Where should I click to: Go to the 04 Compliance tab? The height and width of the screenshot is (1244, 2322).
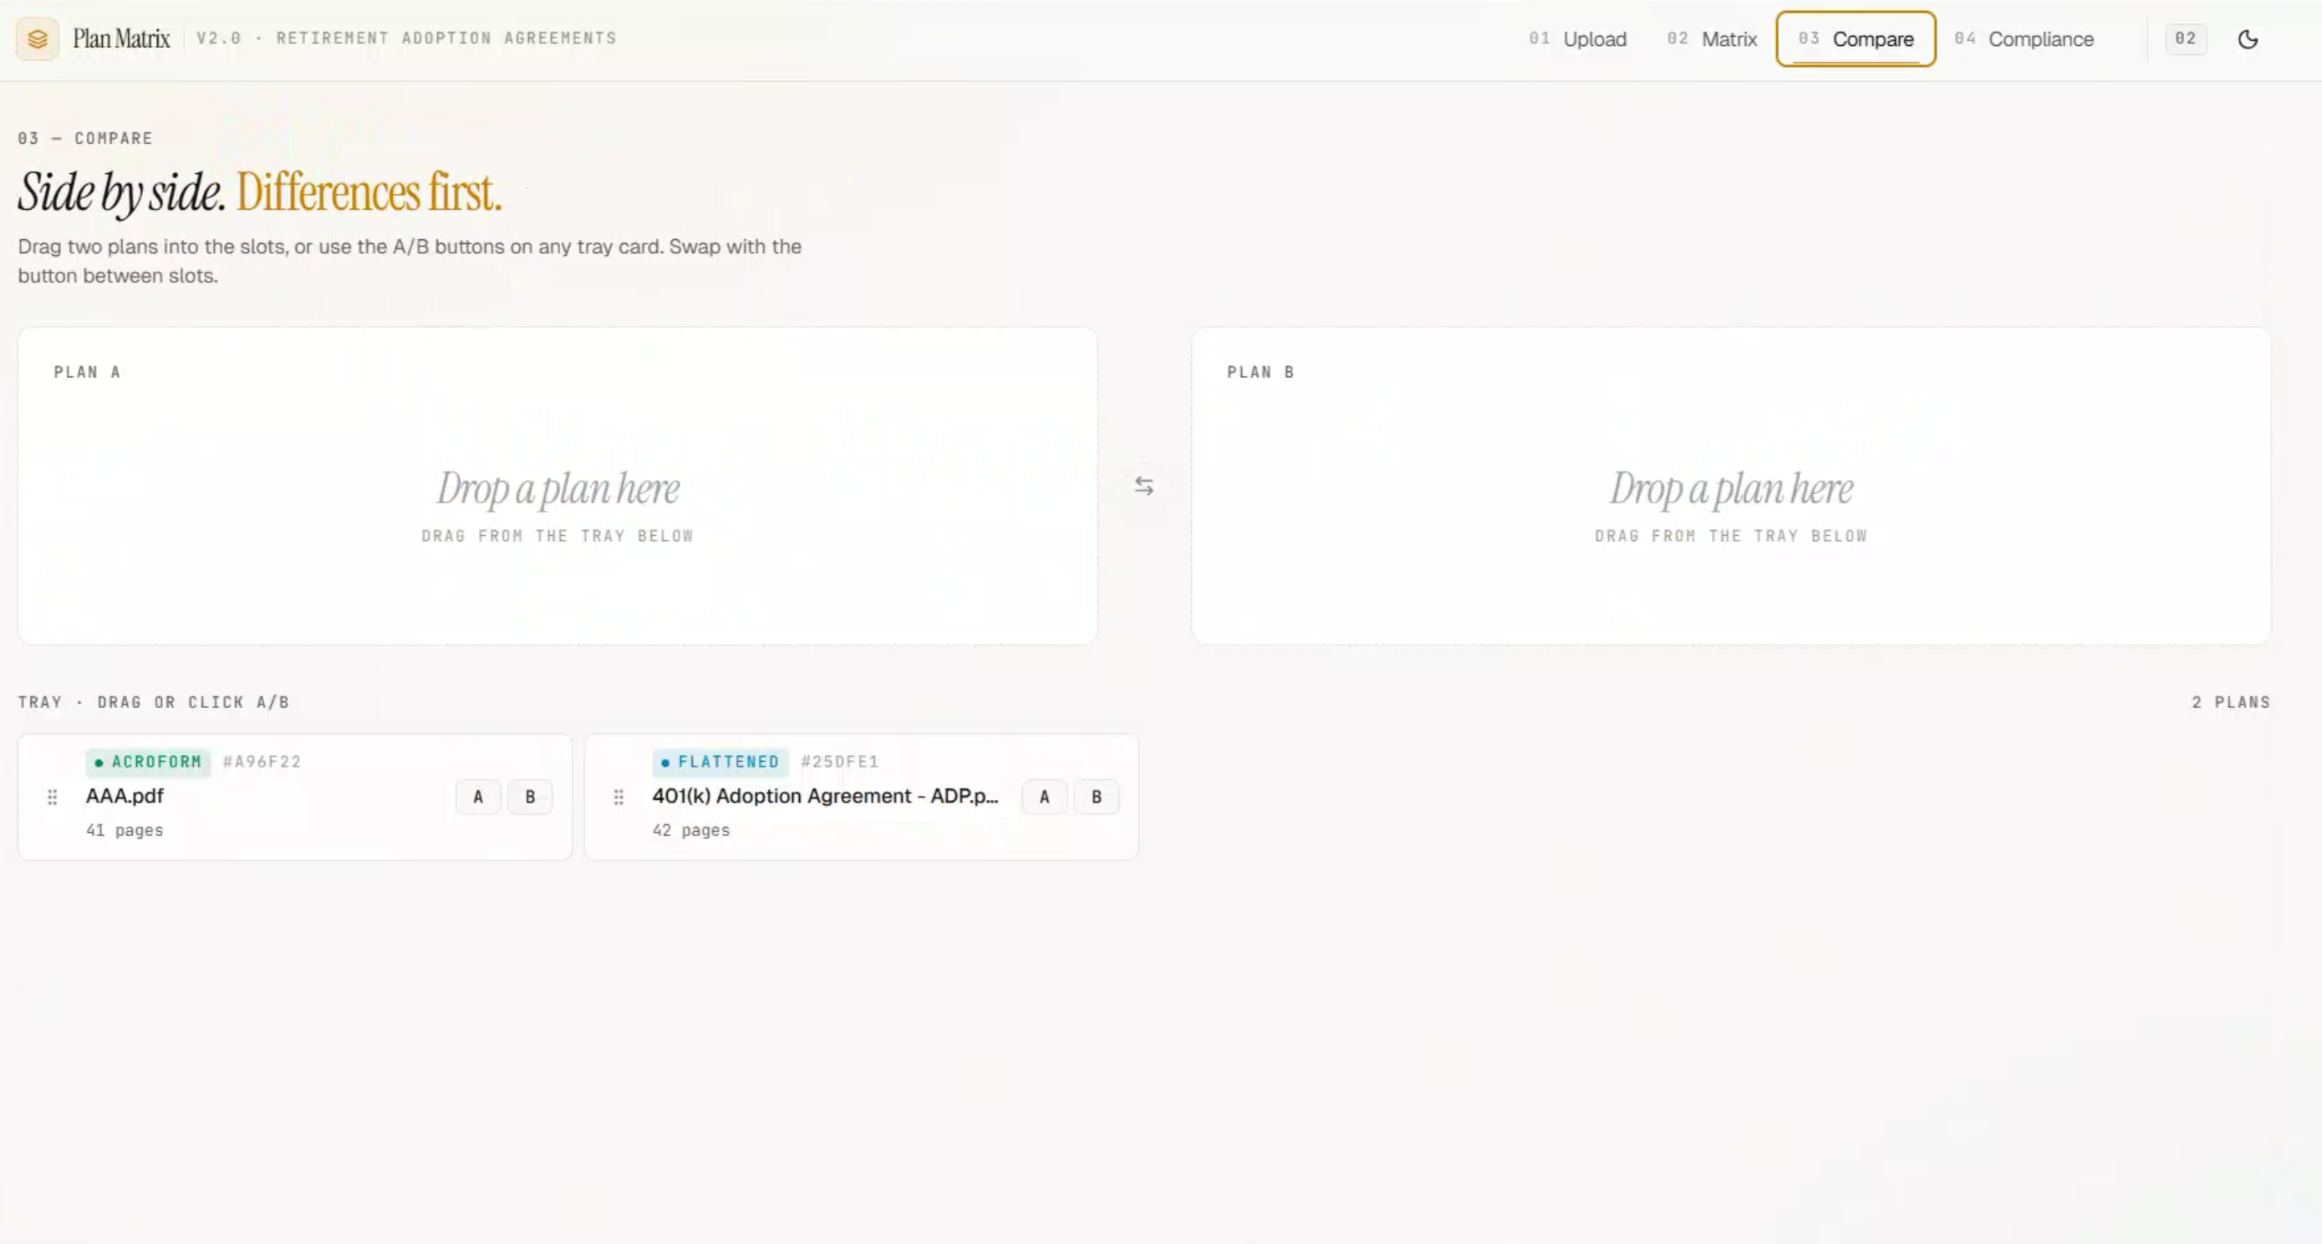click(x=2024, y=38)
